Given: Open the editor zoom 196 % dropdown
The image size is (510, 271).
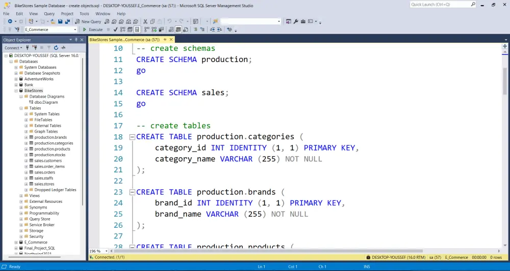Looking at the screenshot, I should click(107, 251).
